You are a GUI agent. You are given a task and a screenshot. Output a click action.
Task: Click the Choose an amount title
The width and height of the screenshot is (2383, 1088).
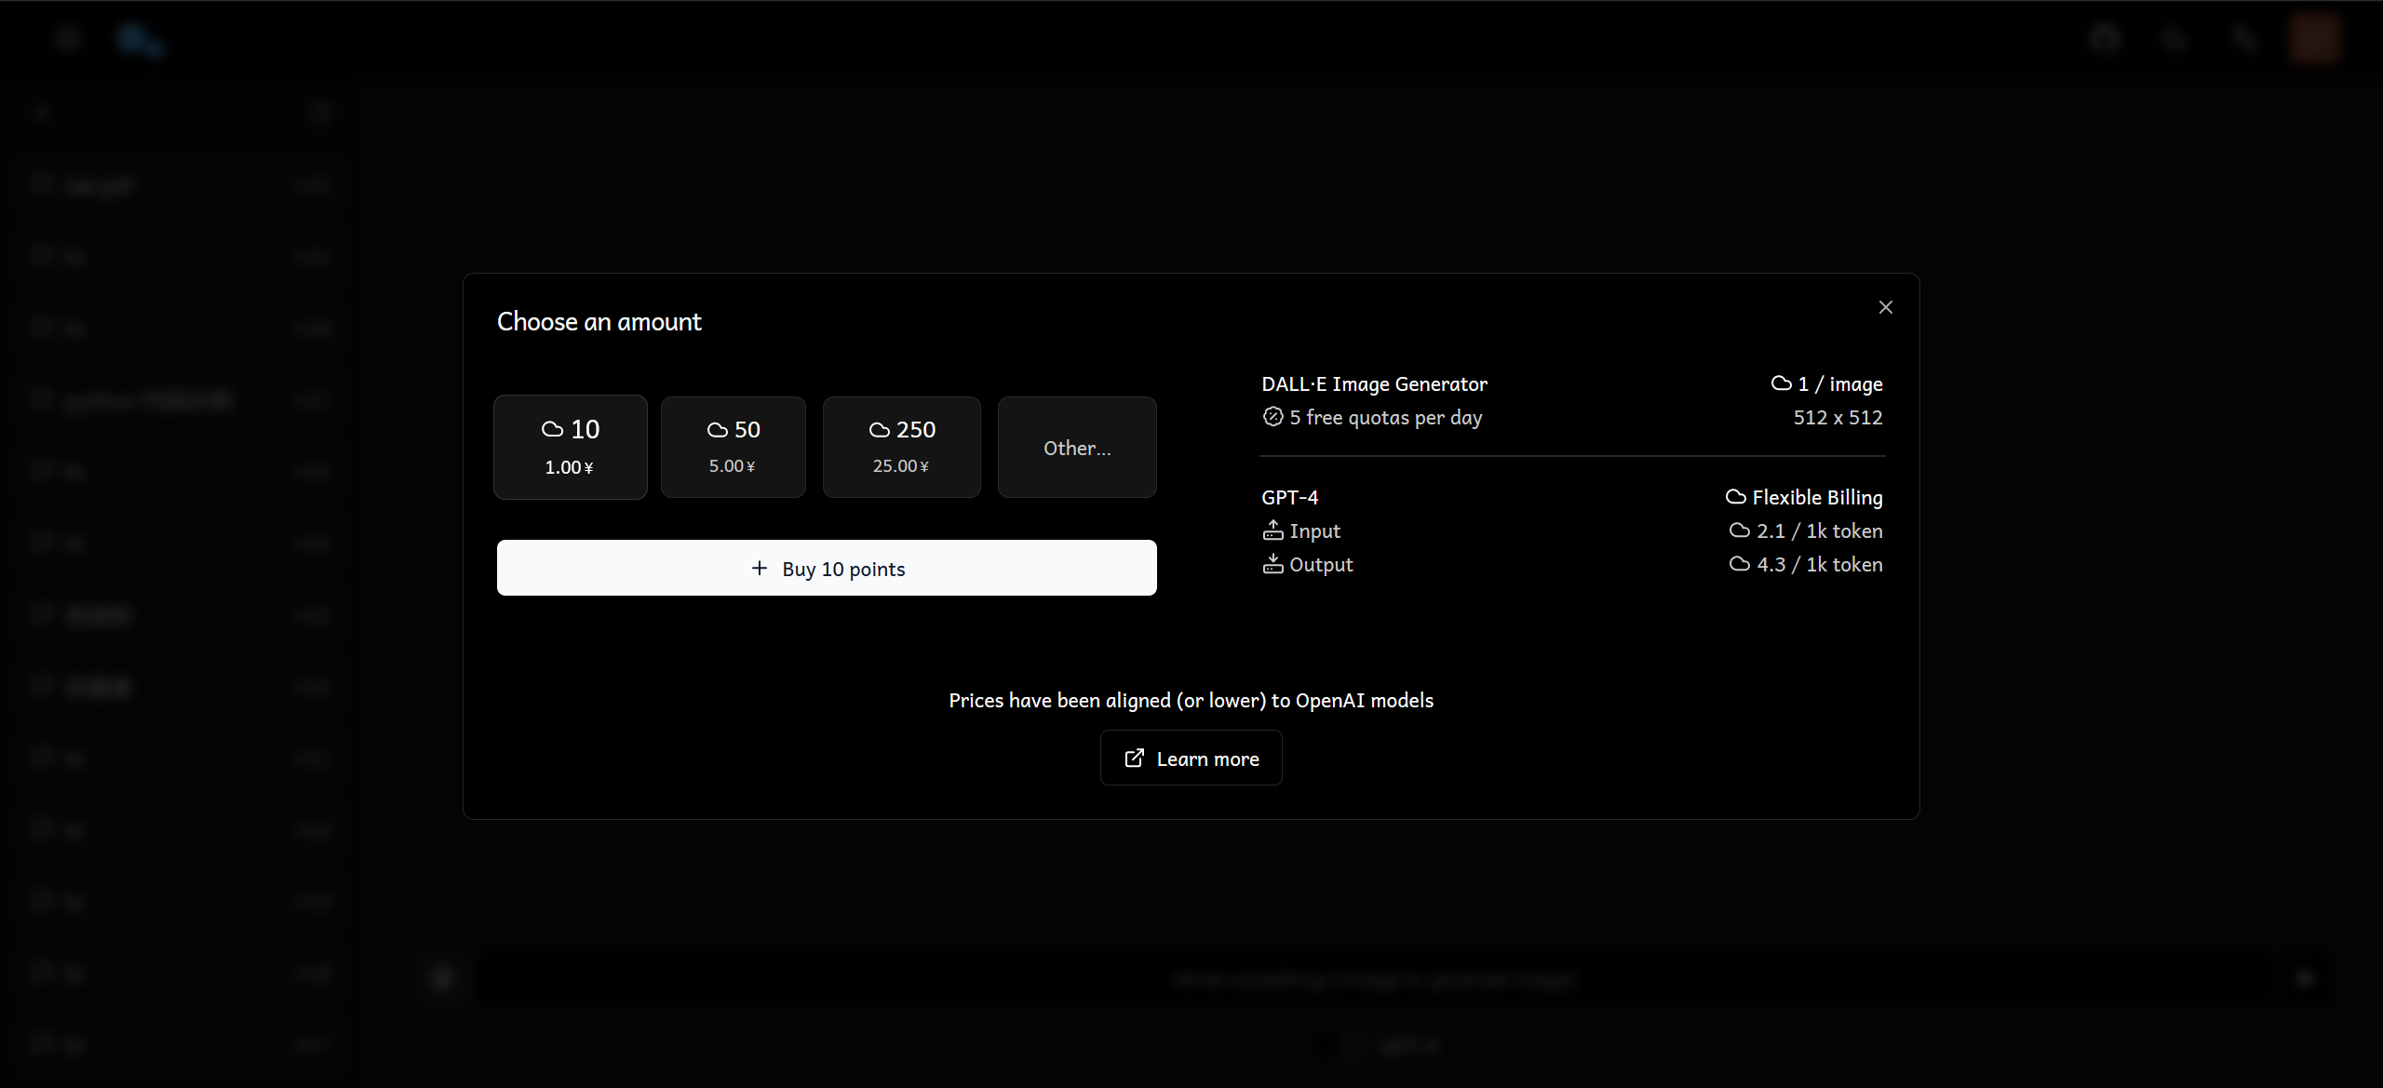point(599,321)
